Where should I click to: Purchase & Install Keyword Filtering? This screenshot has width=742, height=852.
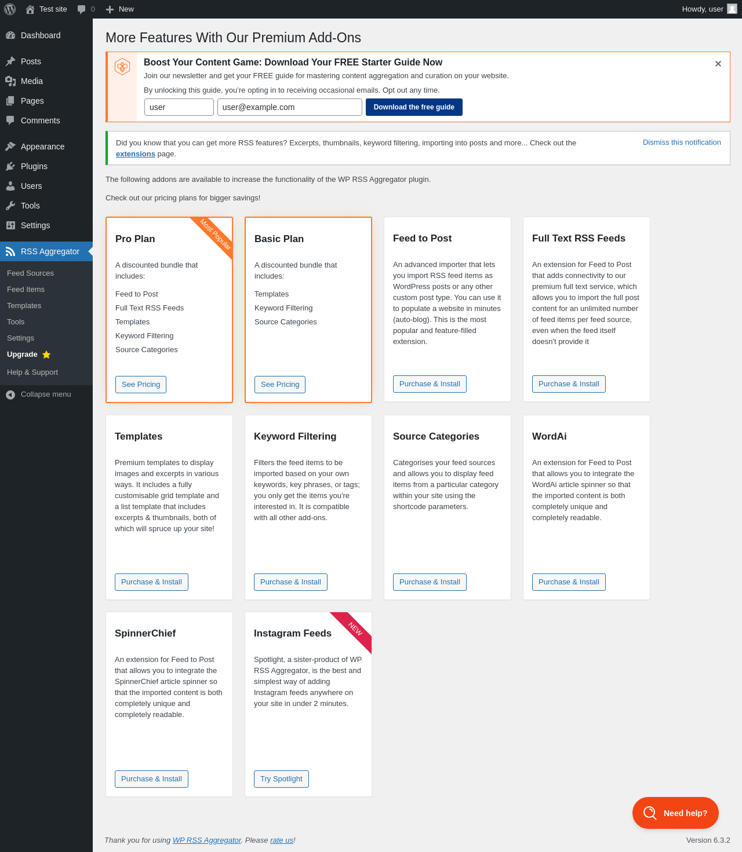pos(290,582)
